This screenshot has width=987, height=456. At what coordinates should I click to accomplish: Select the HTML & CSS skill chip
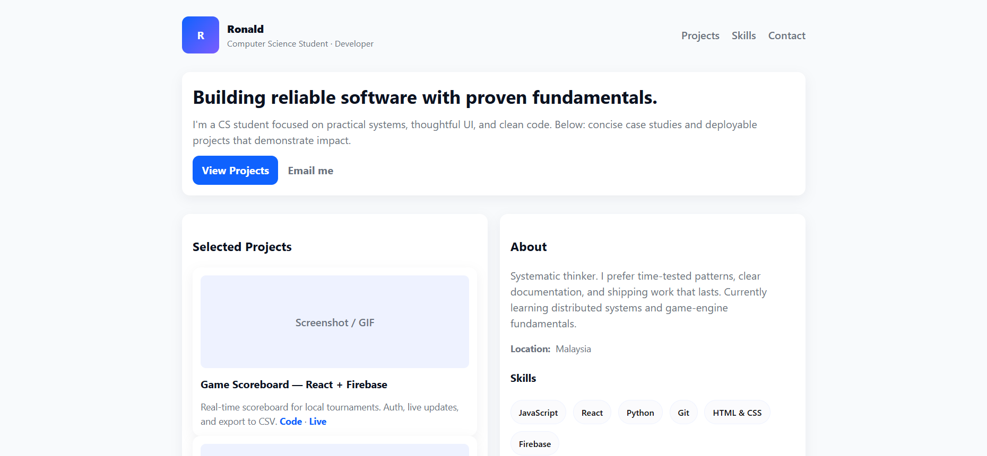737,413
